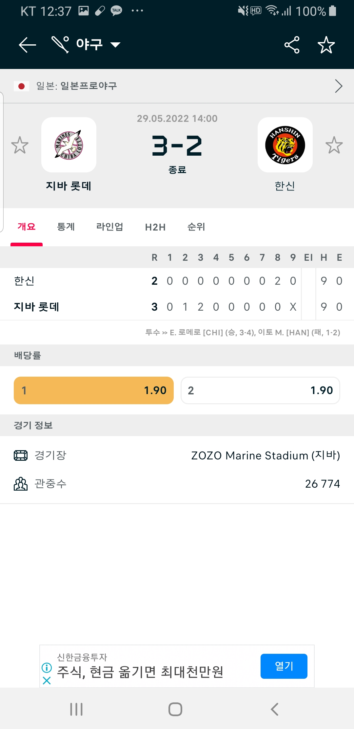The width and height of the screenshot is (354, 729).
Task: Open the 야구 sport dropdown
Action: point(86,44)
